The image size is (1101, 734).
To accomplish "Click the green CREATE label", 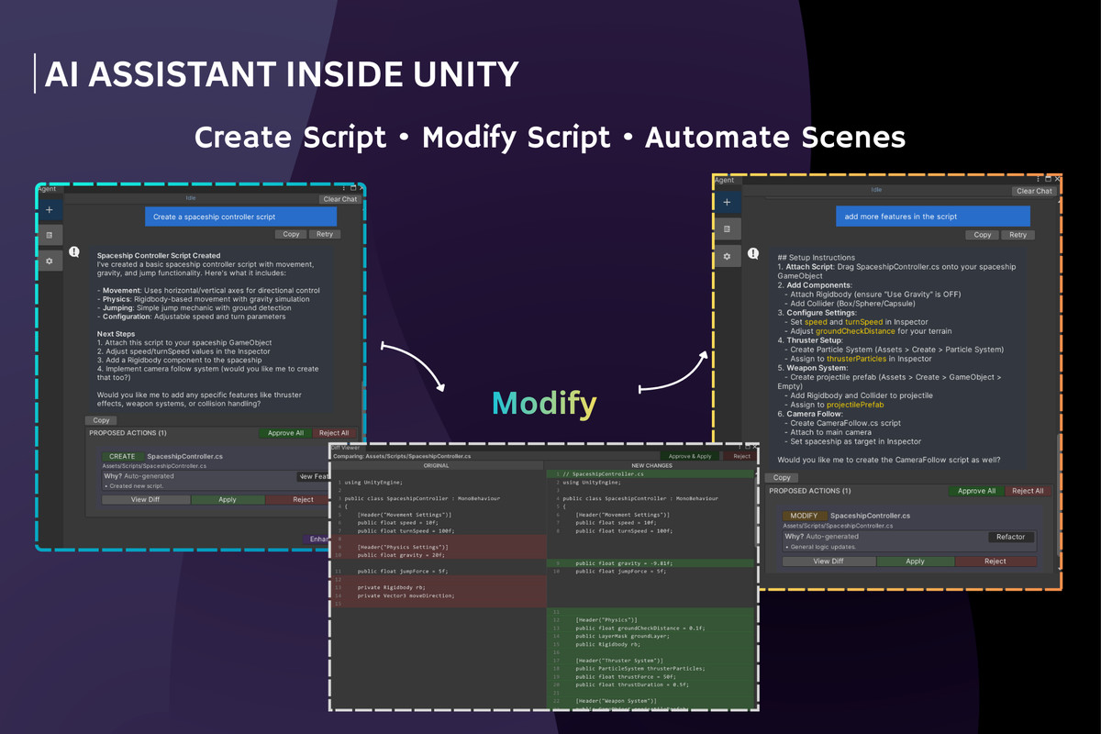I will pos(122,456).
